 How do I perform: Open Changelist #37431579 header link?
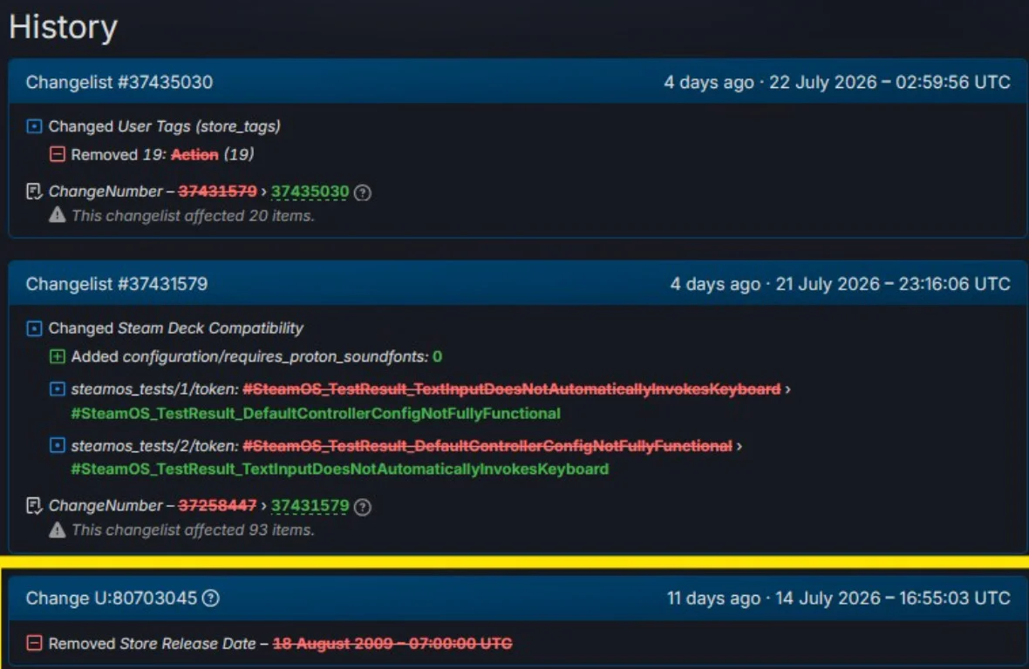pyautogui.click(x=117, y=284)
